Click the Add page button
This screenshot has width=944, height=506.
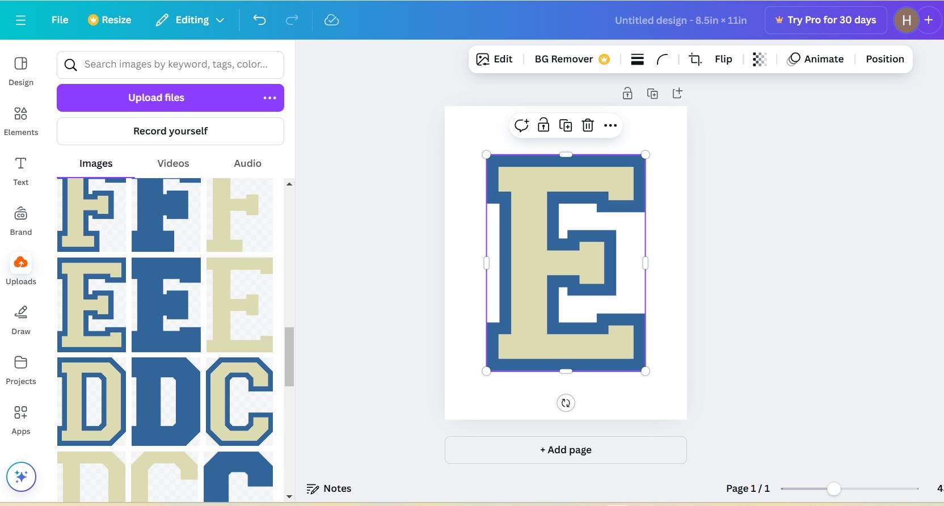(x=566, y=450)
